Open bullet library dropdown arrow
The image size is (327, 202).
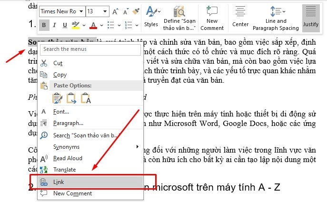click(119, 25)
